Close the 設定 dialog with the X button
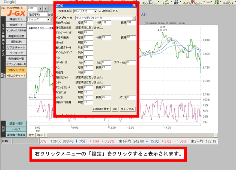This screenshot has width=236, height=170. pyautogui.click(x=134, y=5)
